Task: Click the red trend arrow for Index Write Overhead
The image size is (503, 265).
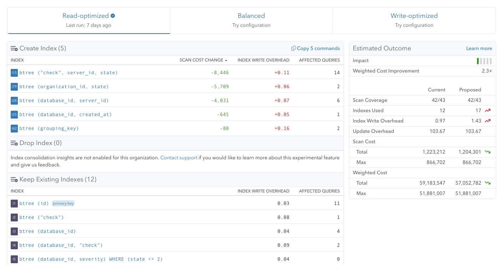Action: point(488,121)
